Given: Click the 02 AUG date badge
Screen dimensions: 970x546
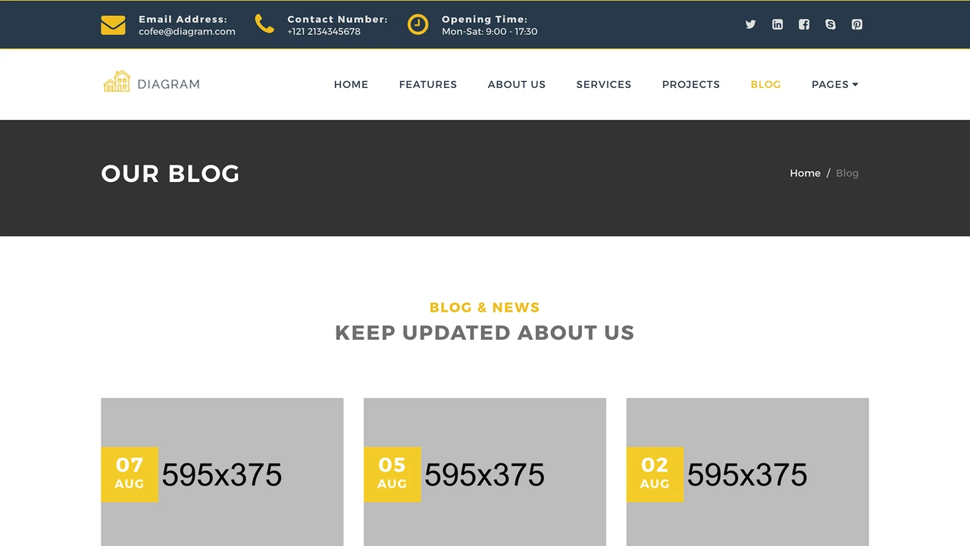Looking at the screenshot, I should [x=655, y=474].
